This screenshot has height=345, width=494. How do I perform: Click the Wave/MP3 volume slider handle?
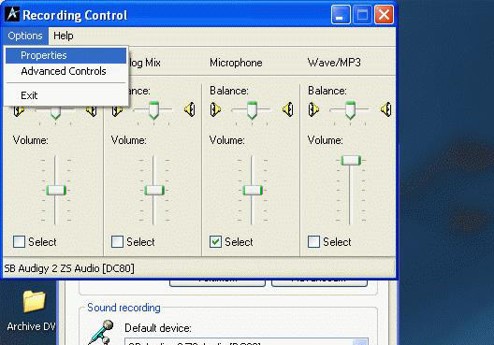pyautogui.click(x=350, y=160)
